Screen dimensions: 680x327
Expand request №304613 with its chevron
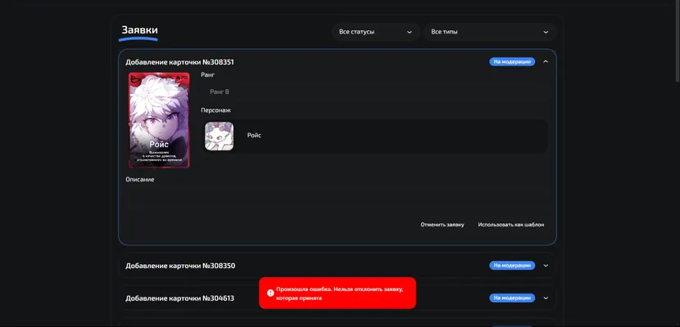(x=546, y=298)
